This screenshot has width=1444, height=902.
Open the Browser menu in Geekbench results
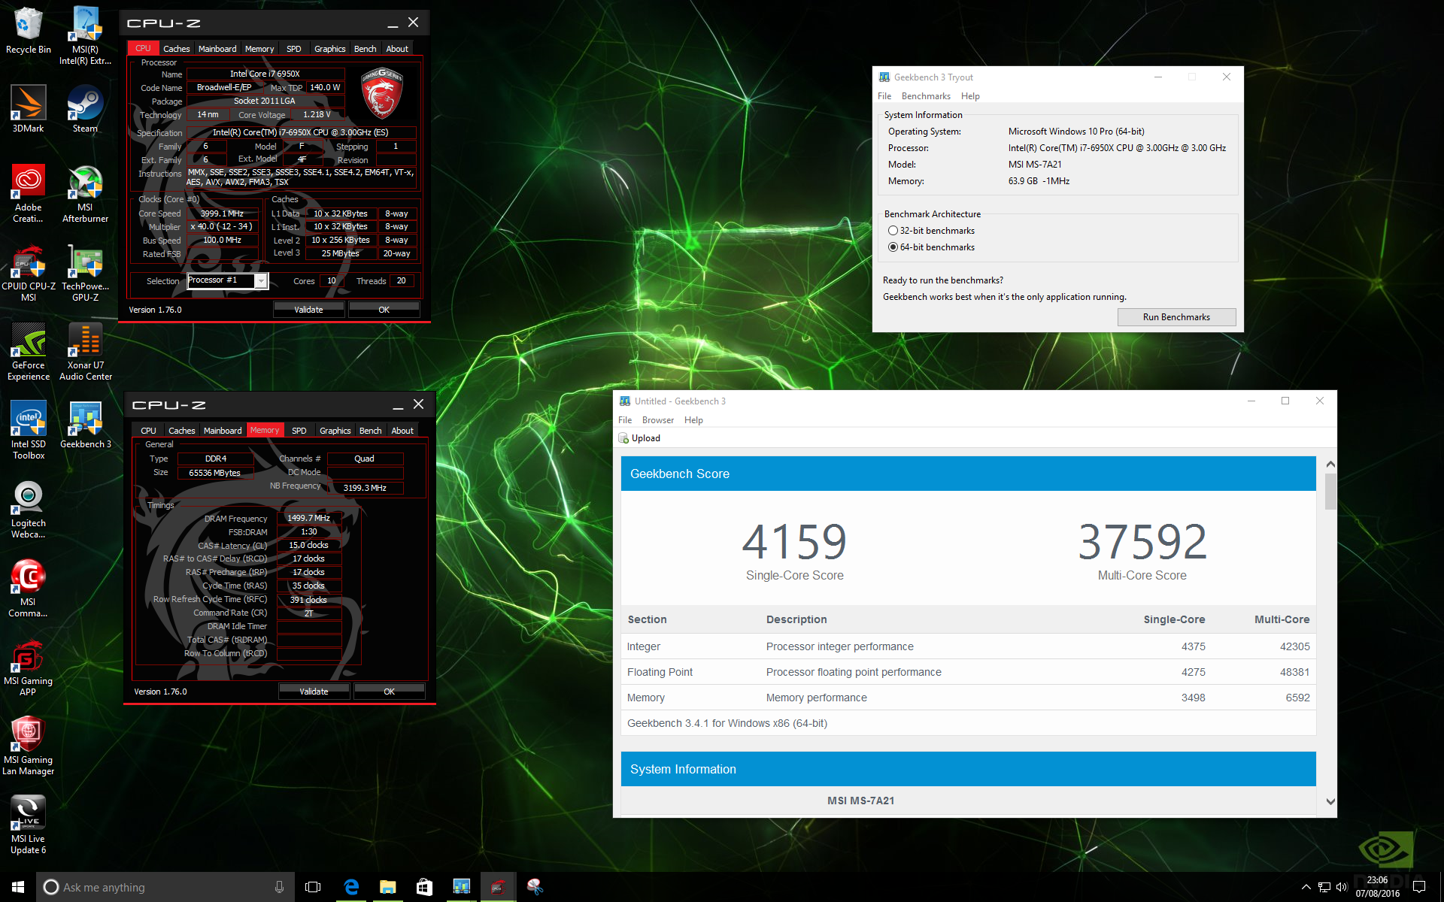pos(658,420)
